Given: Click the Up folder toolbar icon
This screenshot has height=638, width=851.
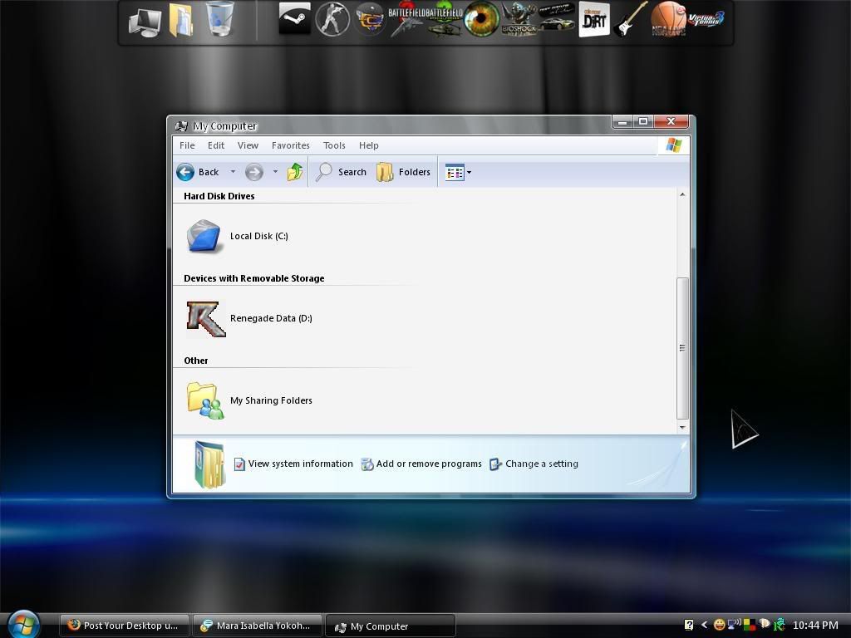Looking at the screenshot, I should [x=295, y=172].
